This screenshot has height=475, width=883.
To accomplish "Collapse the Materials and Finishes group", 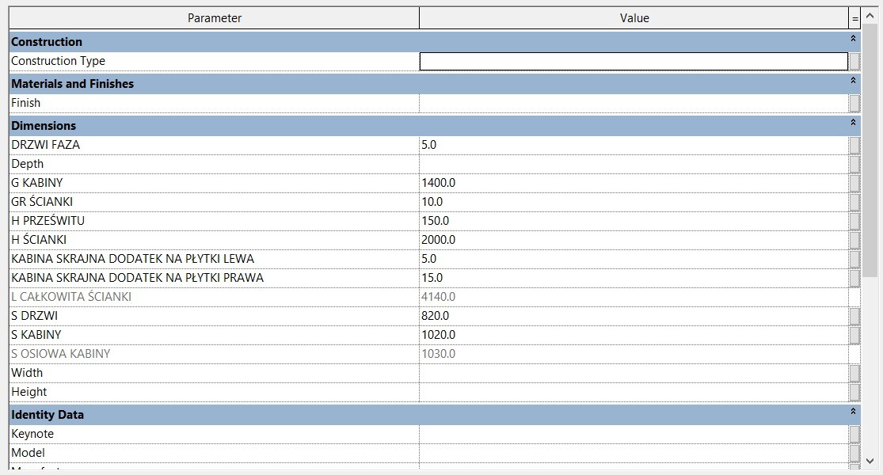I will coord(853,82).
